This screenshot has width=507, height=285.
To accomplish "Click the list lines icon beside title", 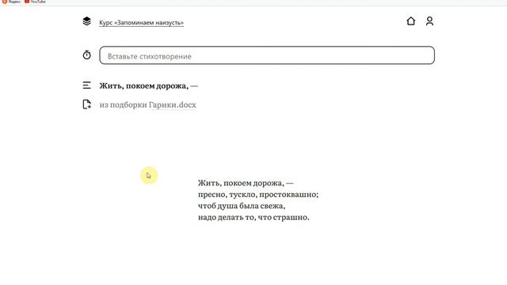I will point(86,85).
